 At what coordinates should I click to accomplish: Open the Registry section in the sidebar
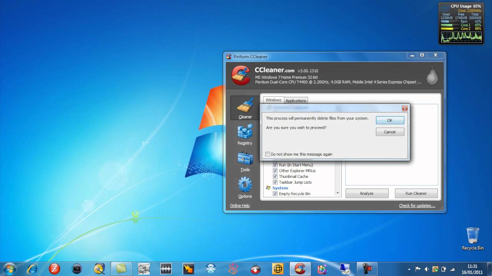[x=245, y=135]
